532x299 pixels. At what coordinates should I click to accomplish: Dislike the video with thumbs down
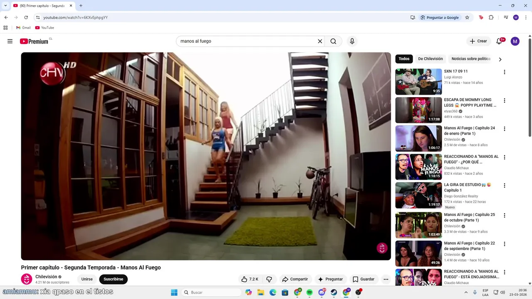tap(269, 279)
